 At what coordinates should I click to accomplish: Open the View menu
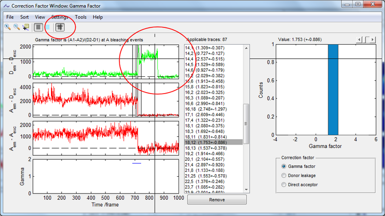click(x=40, y=17)
